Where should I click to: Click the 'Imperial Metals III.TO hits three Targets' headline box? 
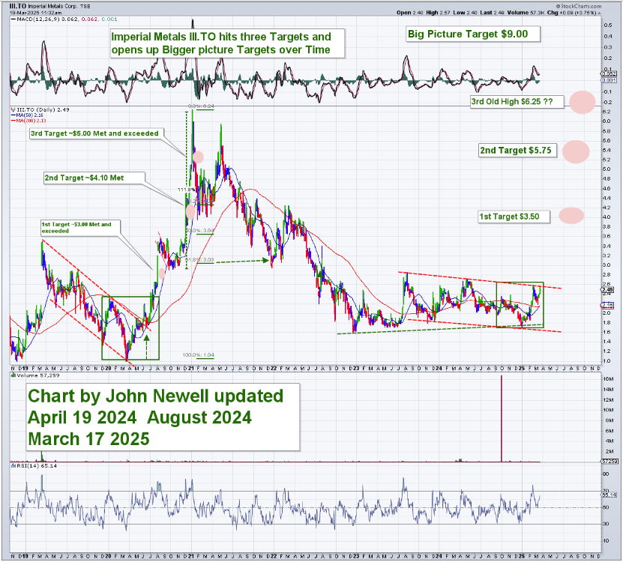pyautogui.click(x=227, y=43)
